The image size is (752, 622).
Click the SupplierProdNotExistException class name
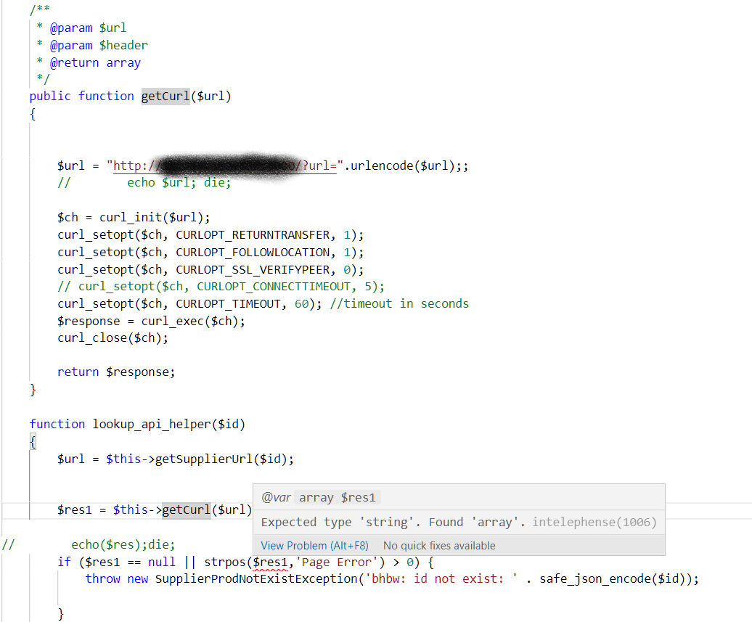tap(218, 578)
